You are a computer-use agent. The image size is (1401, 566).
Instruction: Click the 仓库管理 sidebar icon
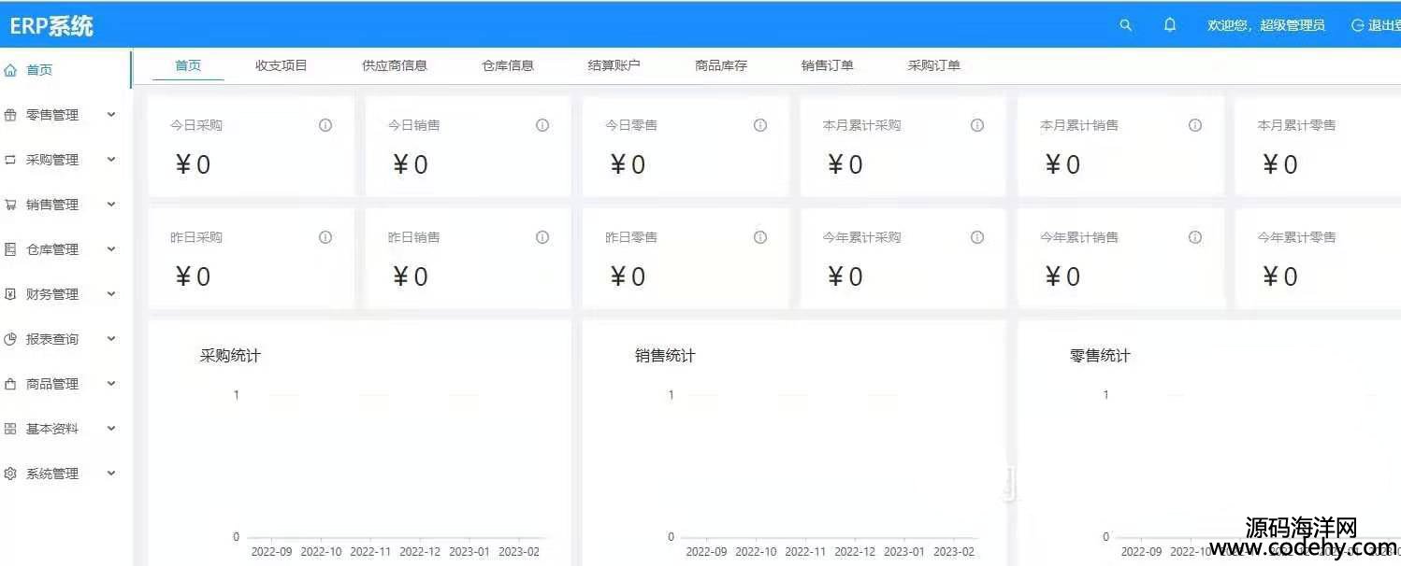[x=10, y=249]
